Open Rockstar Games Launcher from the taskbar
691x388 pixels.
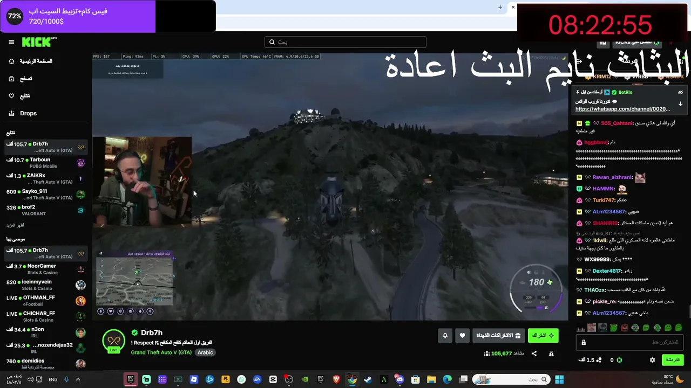[225, 379]
